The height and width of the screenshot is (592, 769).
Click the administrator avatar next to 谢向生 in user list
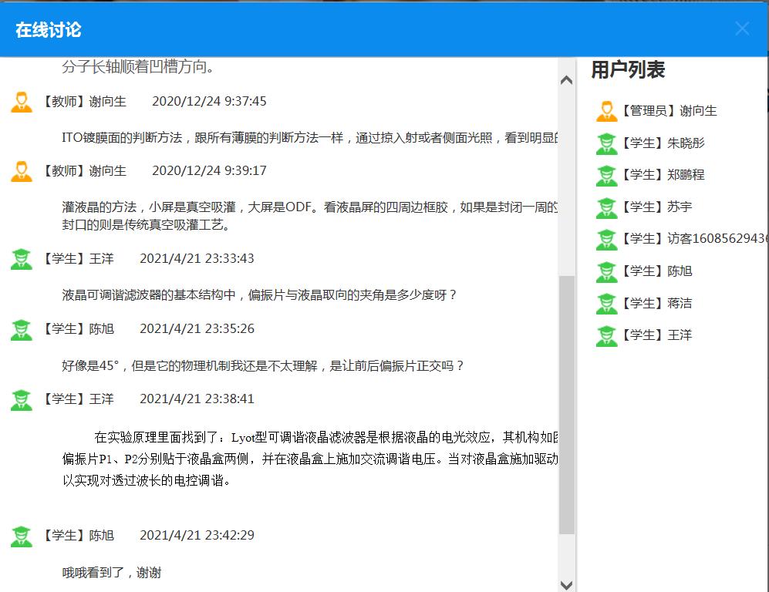pyautogui.click(x=606, y=110)
